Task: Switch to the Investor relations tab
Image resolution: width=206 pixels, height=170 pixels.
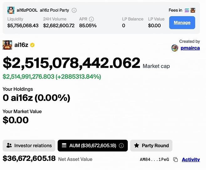Action: point(29,146)
